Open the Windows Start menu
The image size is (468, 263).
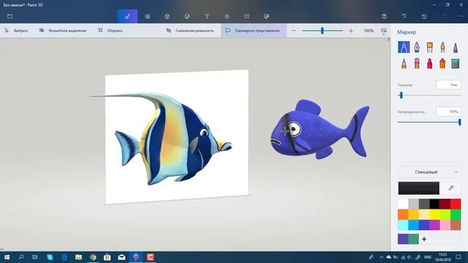coord(7,257)
